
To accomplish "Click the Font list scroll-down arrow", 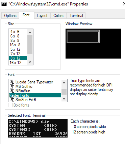I will (x=64, y=99).
